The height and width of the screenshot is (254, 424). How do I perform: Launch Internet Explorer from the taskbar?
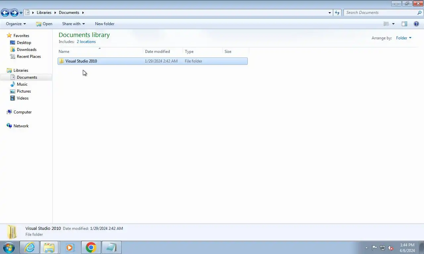[29, 247]
